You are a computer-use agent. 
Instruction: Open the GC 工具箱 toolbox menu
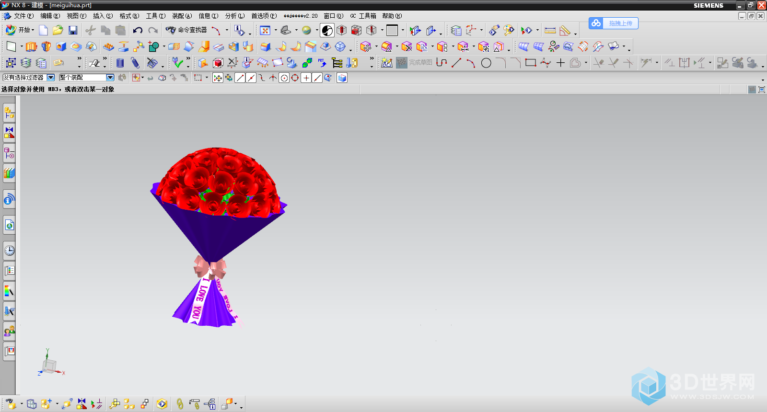tap(363, 16)
